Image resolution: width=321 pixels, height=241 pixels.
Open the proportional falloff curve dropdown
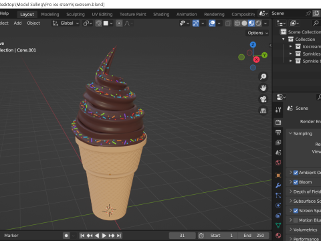(128, 23)
